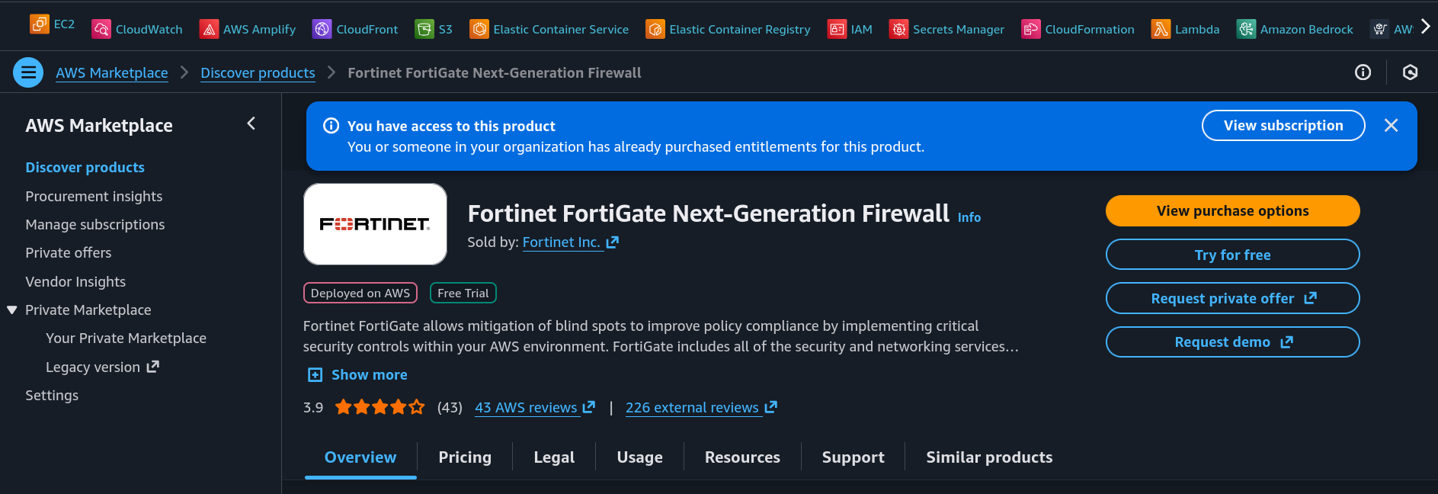Screen dimensions: 1438x494
Task: Click the IAM service icon
Action: pos(837,29)
